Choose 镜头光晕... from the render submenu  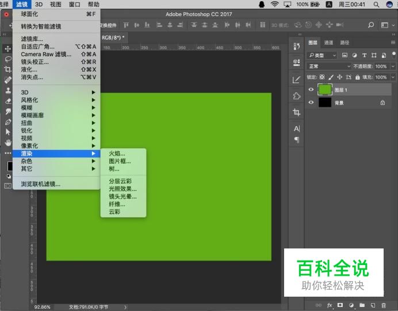123,196
